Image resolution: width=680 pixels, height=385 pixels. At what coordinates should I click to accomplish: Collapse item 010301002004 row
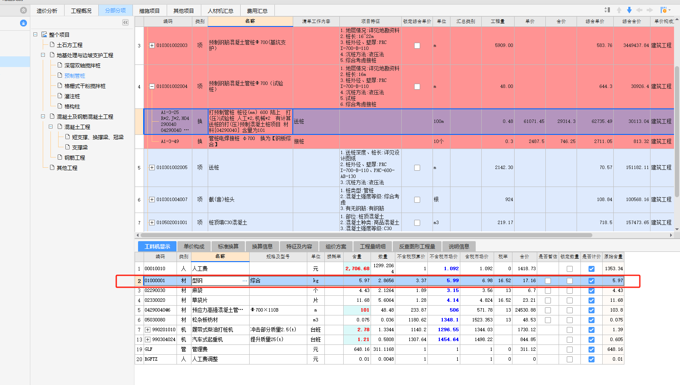(152, 86)
